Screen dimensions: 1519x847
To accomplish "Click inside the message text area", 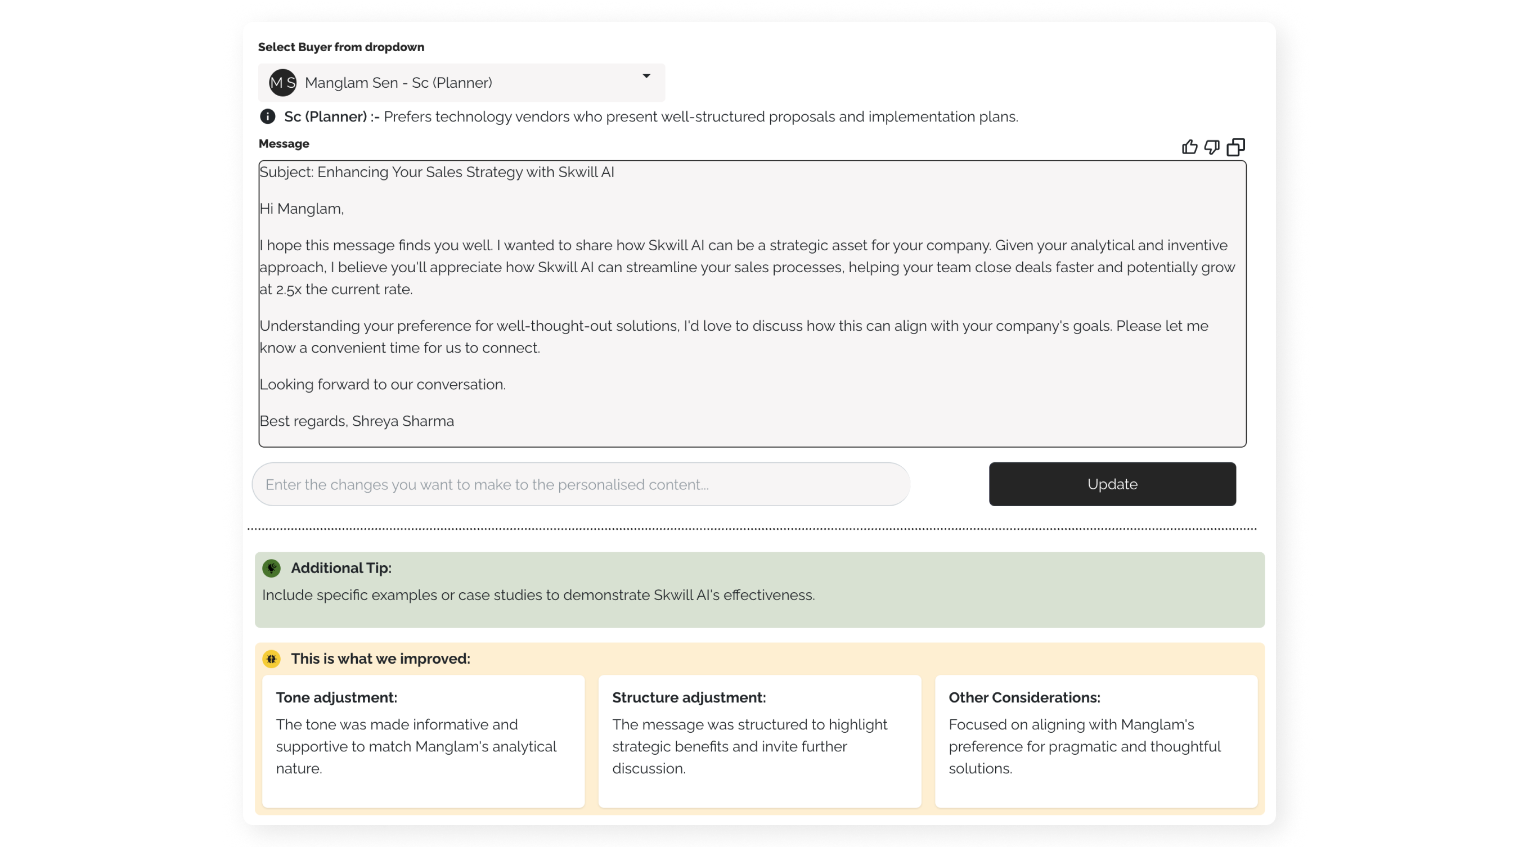I will pos(752,304).
